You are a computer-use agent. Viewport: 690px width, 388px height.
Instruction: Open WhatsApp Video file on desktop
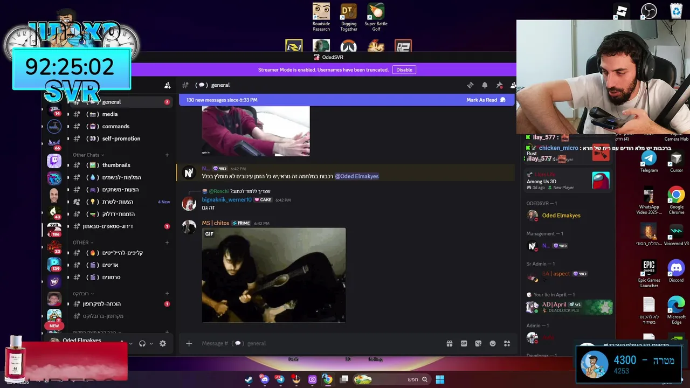pos(649,200)
